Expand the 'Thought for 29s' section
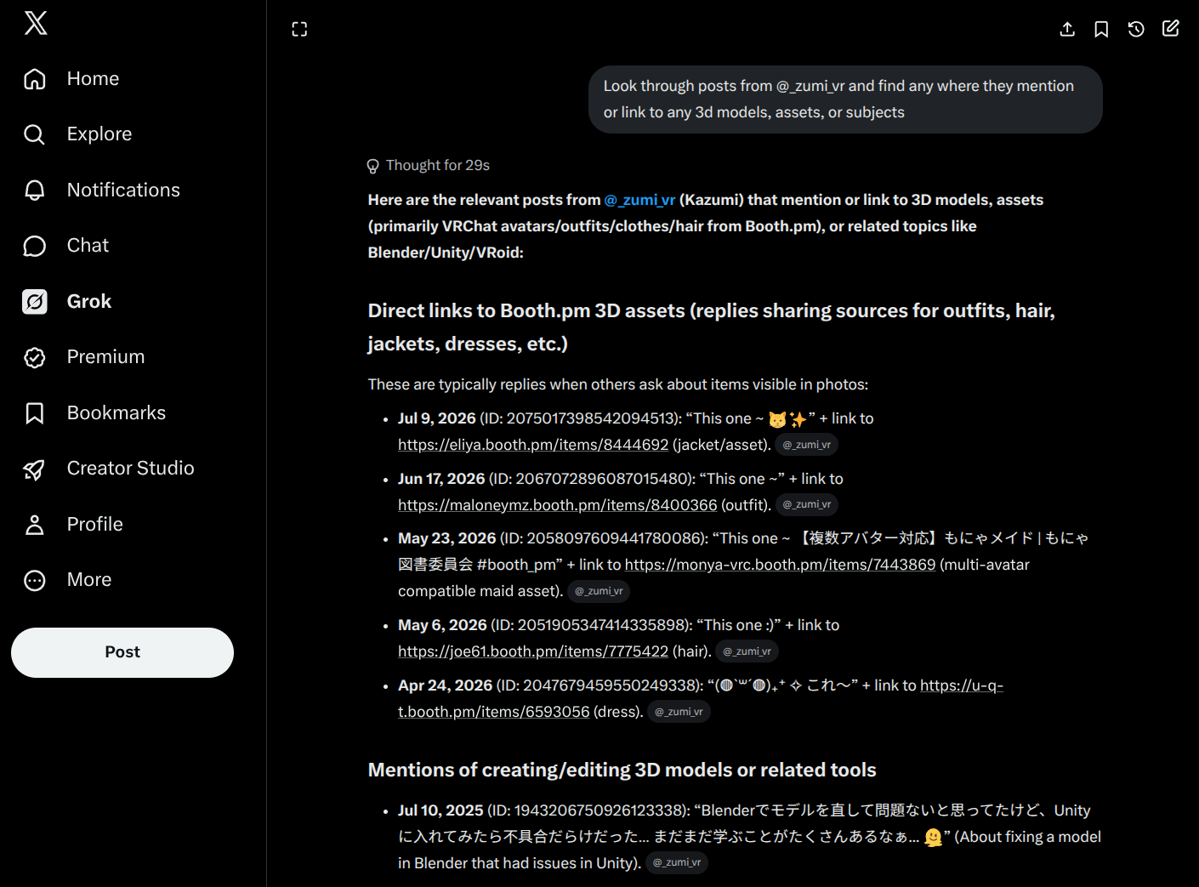Image resolution: width=1199 pixels, height=887 pixels. click(429, 166)
